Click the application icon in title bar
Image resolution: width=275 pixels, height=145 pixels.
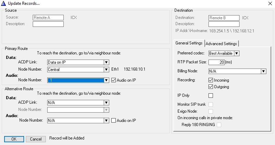tap(3, 3)
